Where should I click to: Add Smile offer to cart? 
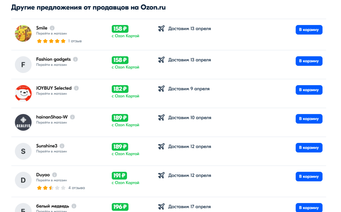coord(309,30)
